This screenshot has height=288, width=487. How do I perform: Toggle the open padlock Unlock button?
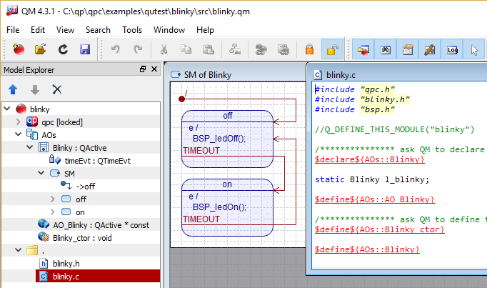point(332,49)
